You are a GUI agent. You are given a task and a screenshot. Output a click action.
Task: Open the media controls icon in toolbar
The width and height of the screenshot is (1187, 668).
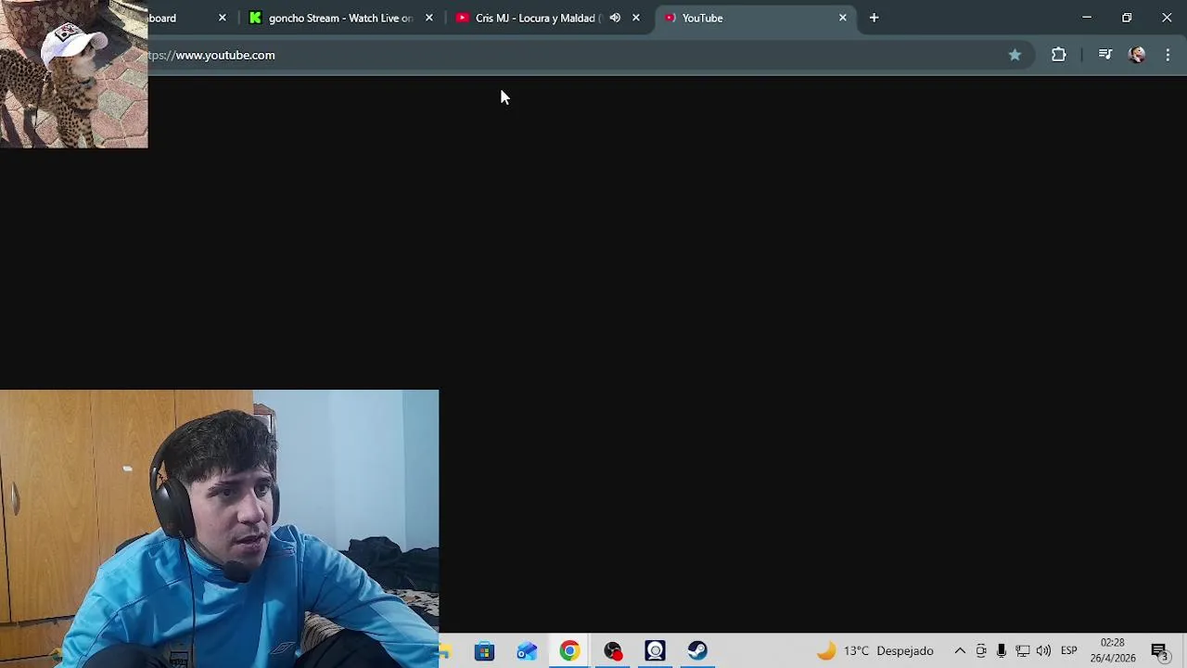[x=1104, y=55]
